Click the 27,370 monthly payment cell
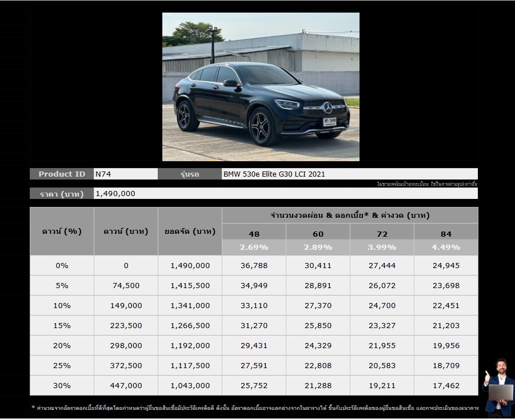Screen dimensions: 515x419 click(318, 305)
